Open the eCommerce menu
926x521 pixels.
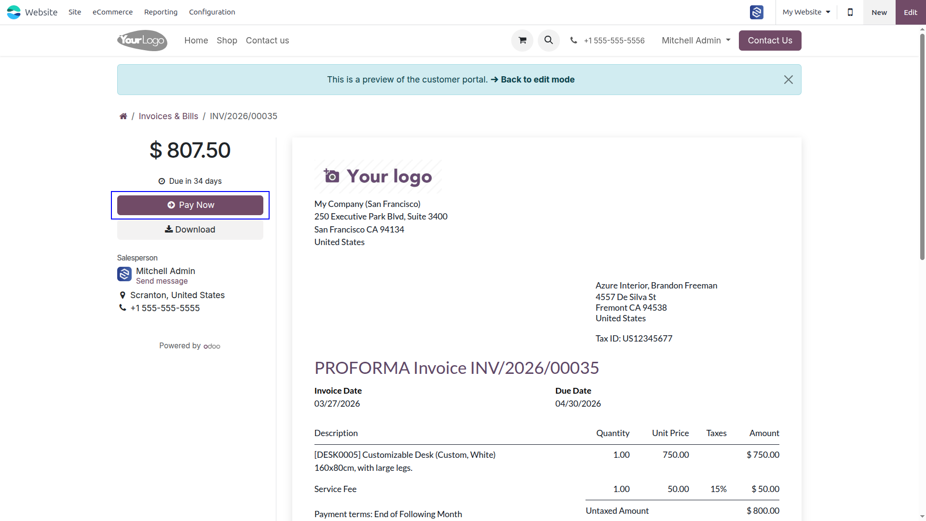[x=112, y=12]
